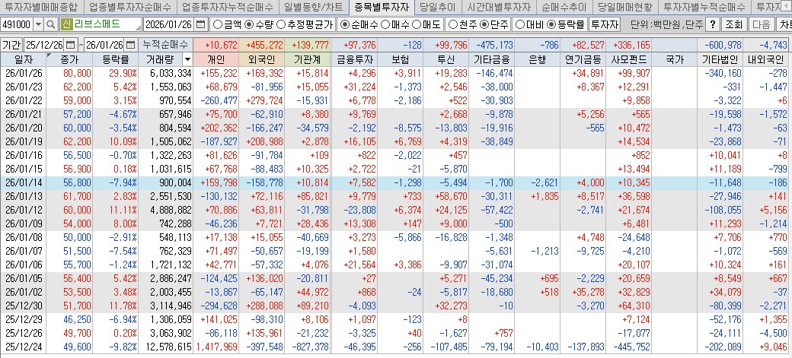Select the 대비 radio button

click(x=519, y=24)
